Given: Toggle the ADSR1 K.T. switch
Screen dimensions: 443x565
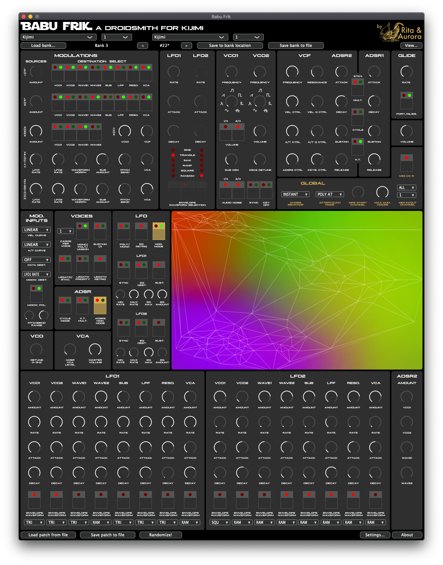Looking at the screenshot, I should [x=358, y=147].
